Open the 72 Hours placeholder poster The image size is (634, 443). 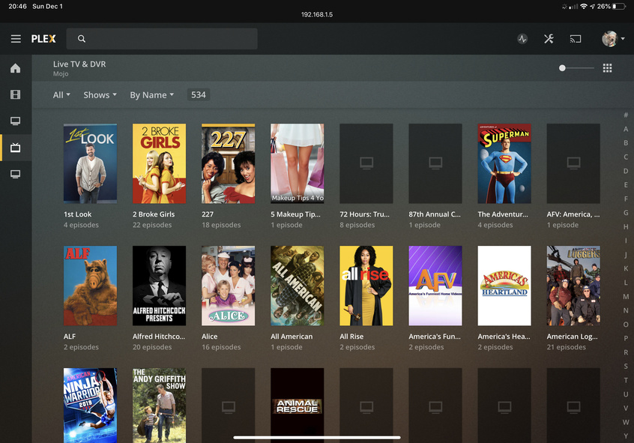coord(366,163)
